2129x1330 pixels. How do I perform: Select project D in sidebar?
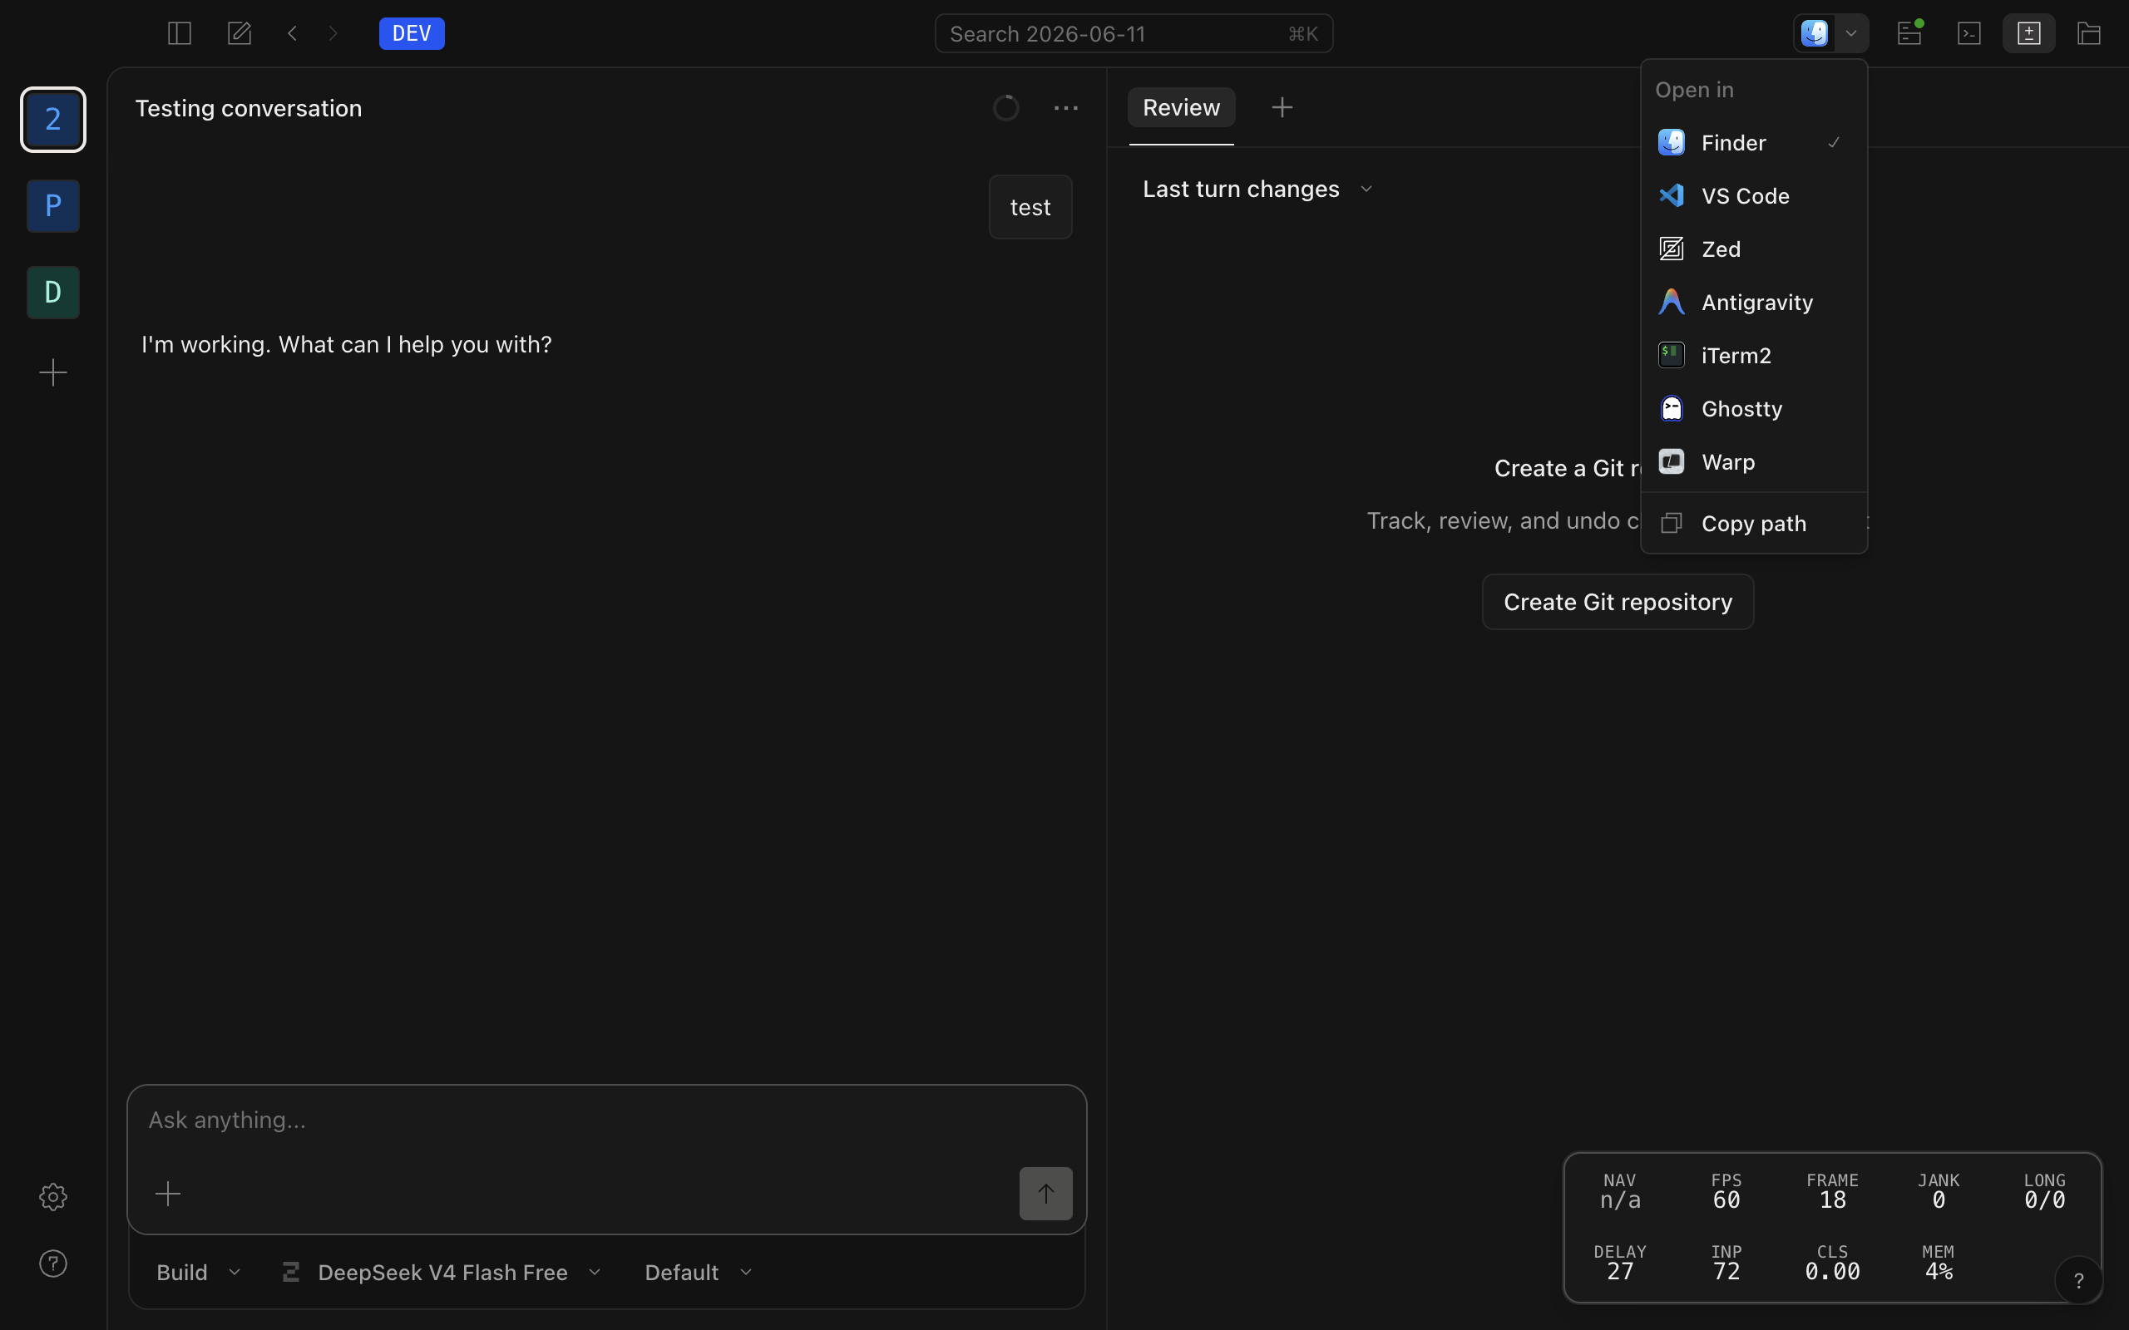point(52,292)
